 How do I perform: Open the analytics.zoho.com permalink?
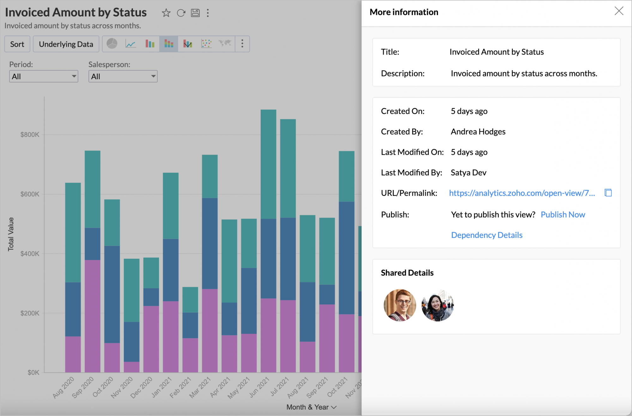(521, 193)
